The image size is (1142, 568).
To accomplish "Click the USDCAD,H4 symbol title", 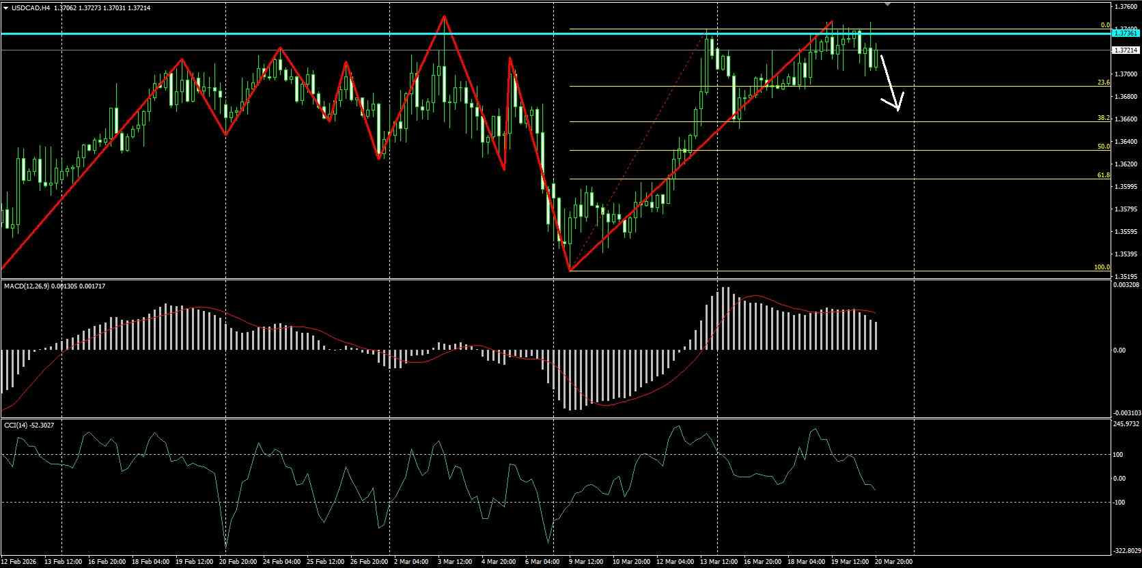I will (30, 8).
